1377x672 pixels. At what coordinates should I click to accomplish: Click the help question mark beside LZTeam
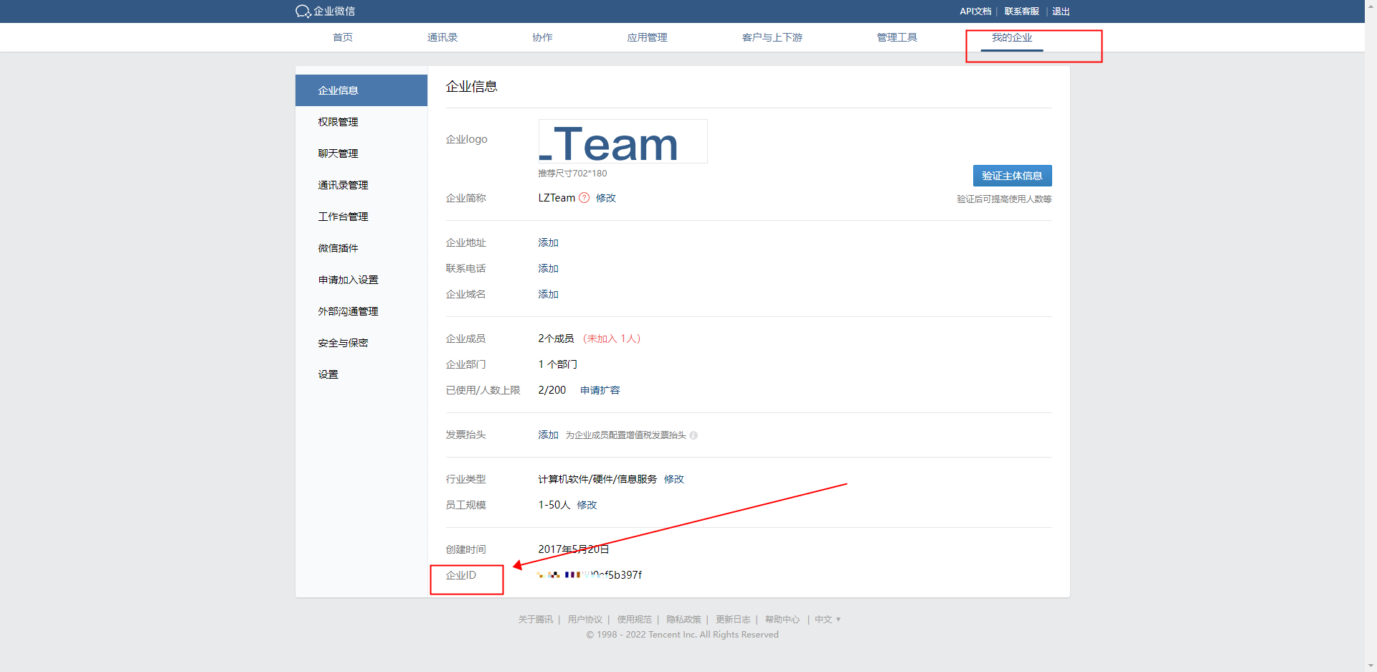pyautogui.click(x=584, y=198)
